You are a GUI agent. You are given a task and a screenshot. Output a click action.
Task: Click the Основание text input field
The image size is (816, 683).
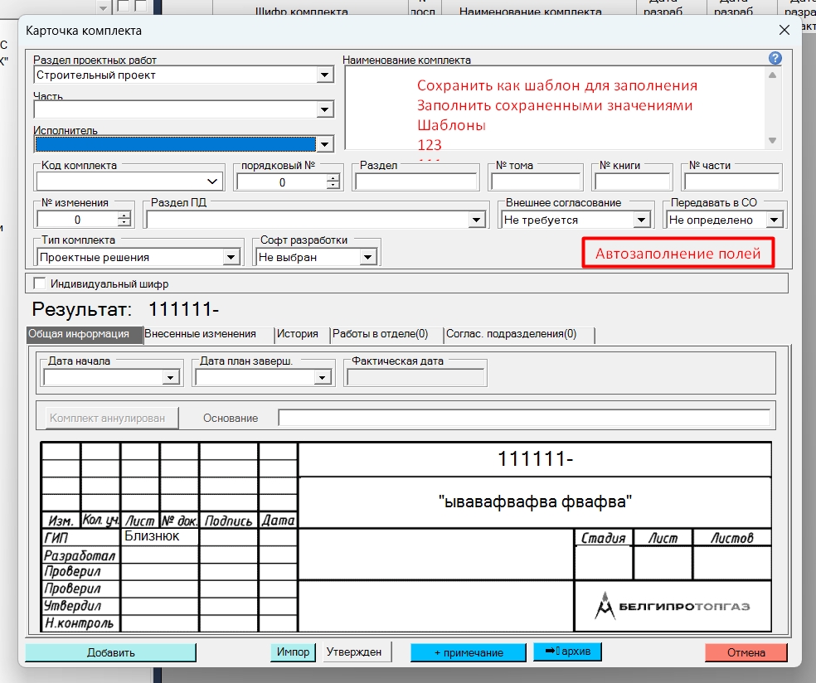pyautogui.click(x=523, y=418)
